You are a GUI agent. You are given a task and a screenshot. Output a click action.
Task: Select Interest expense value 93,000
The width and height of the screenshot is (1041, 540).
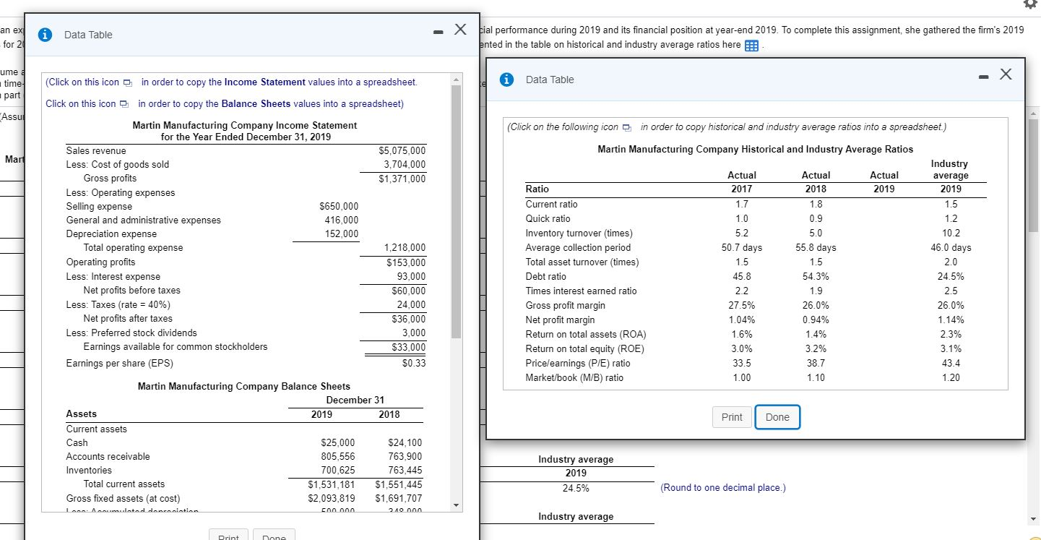click(412, 276)
